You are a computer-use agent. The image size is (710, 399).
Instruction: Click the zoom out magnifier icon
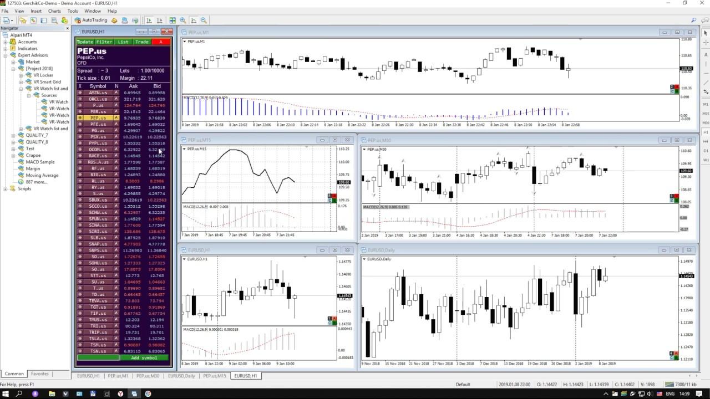click(204, 21)
